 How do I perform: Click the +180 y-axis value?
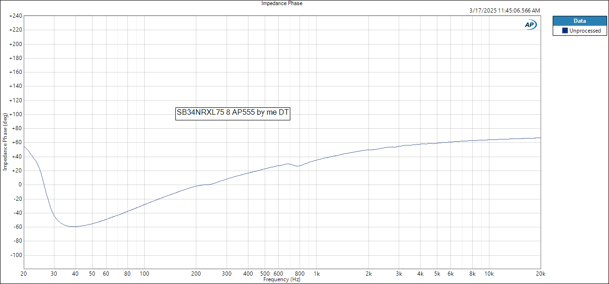pyautogui.click(x=16, y=58)
